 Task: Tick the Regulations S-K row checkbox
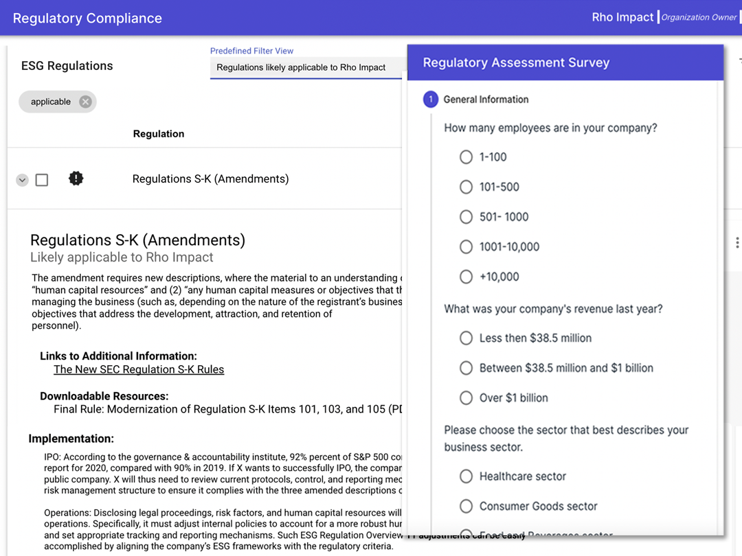coord(42,180)
